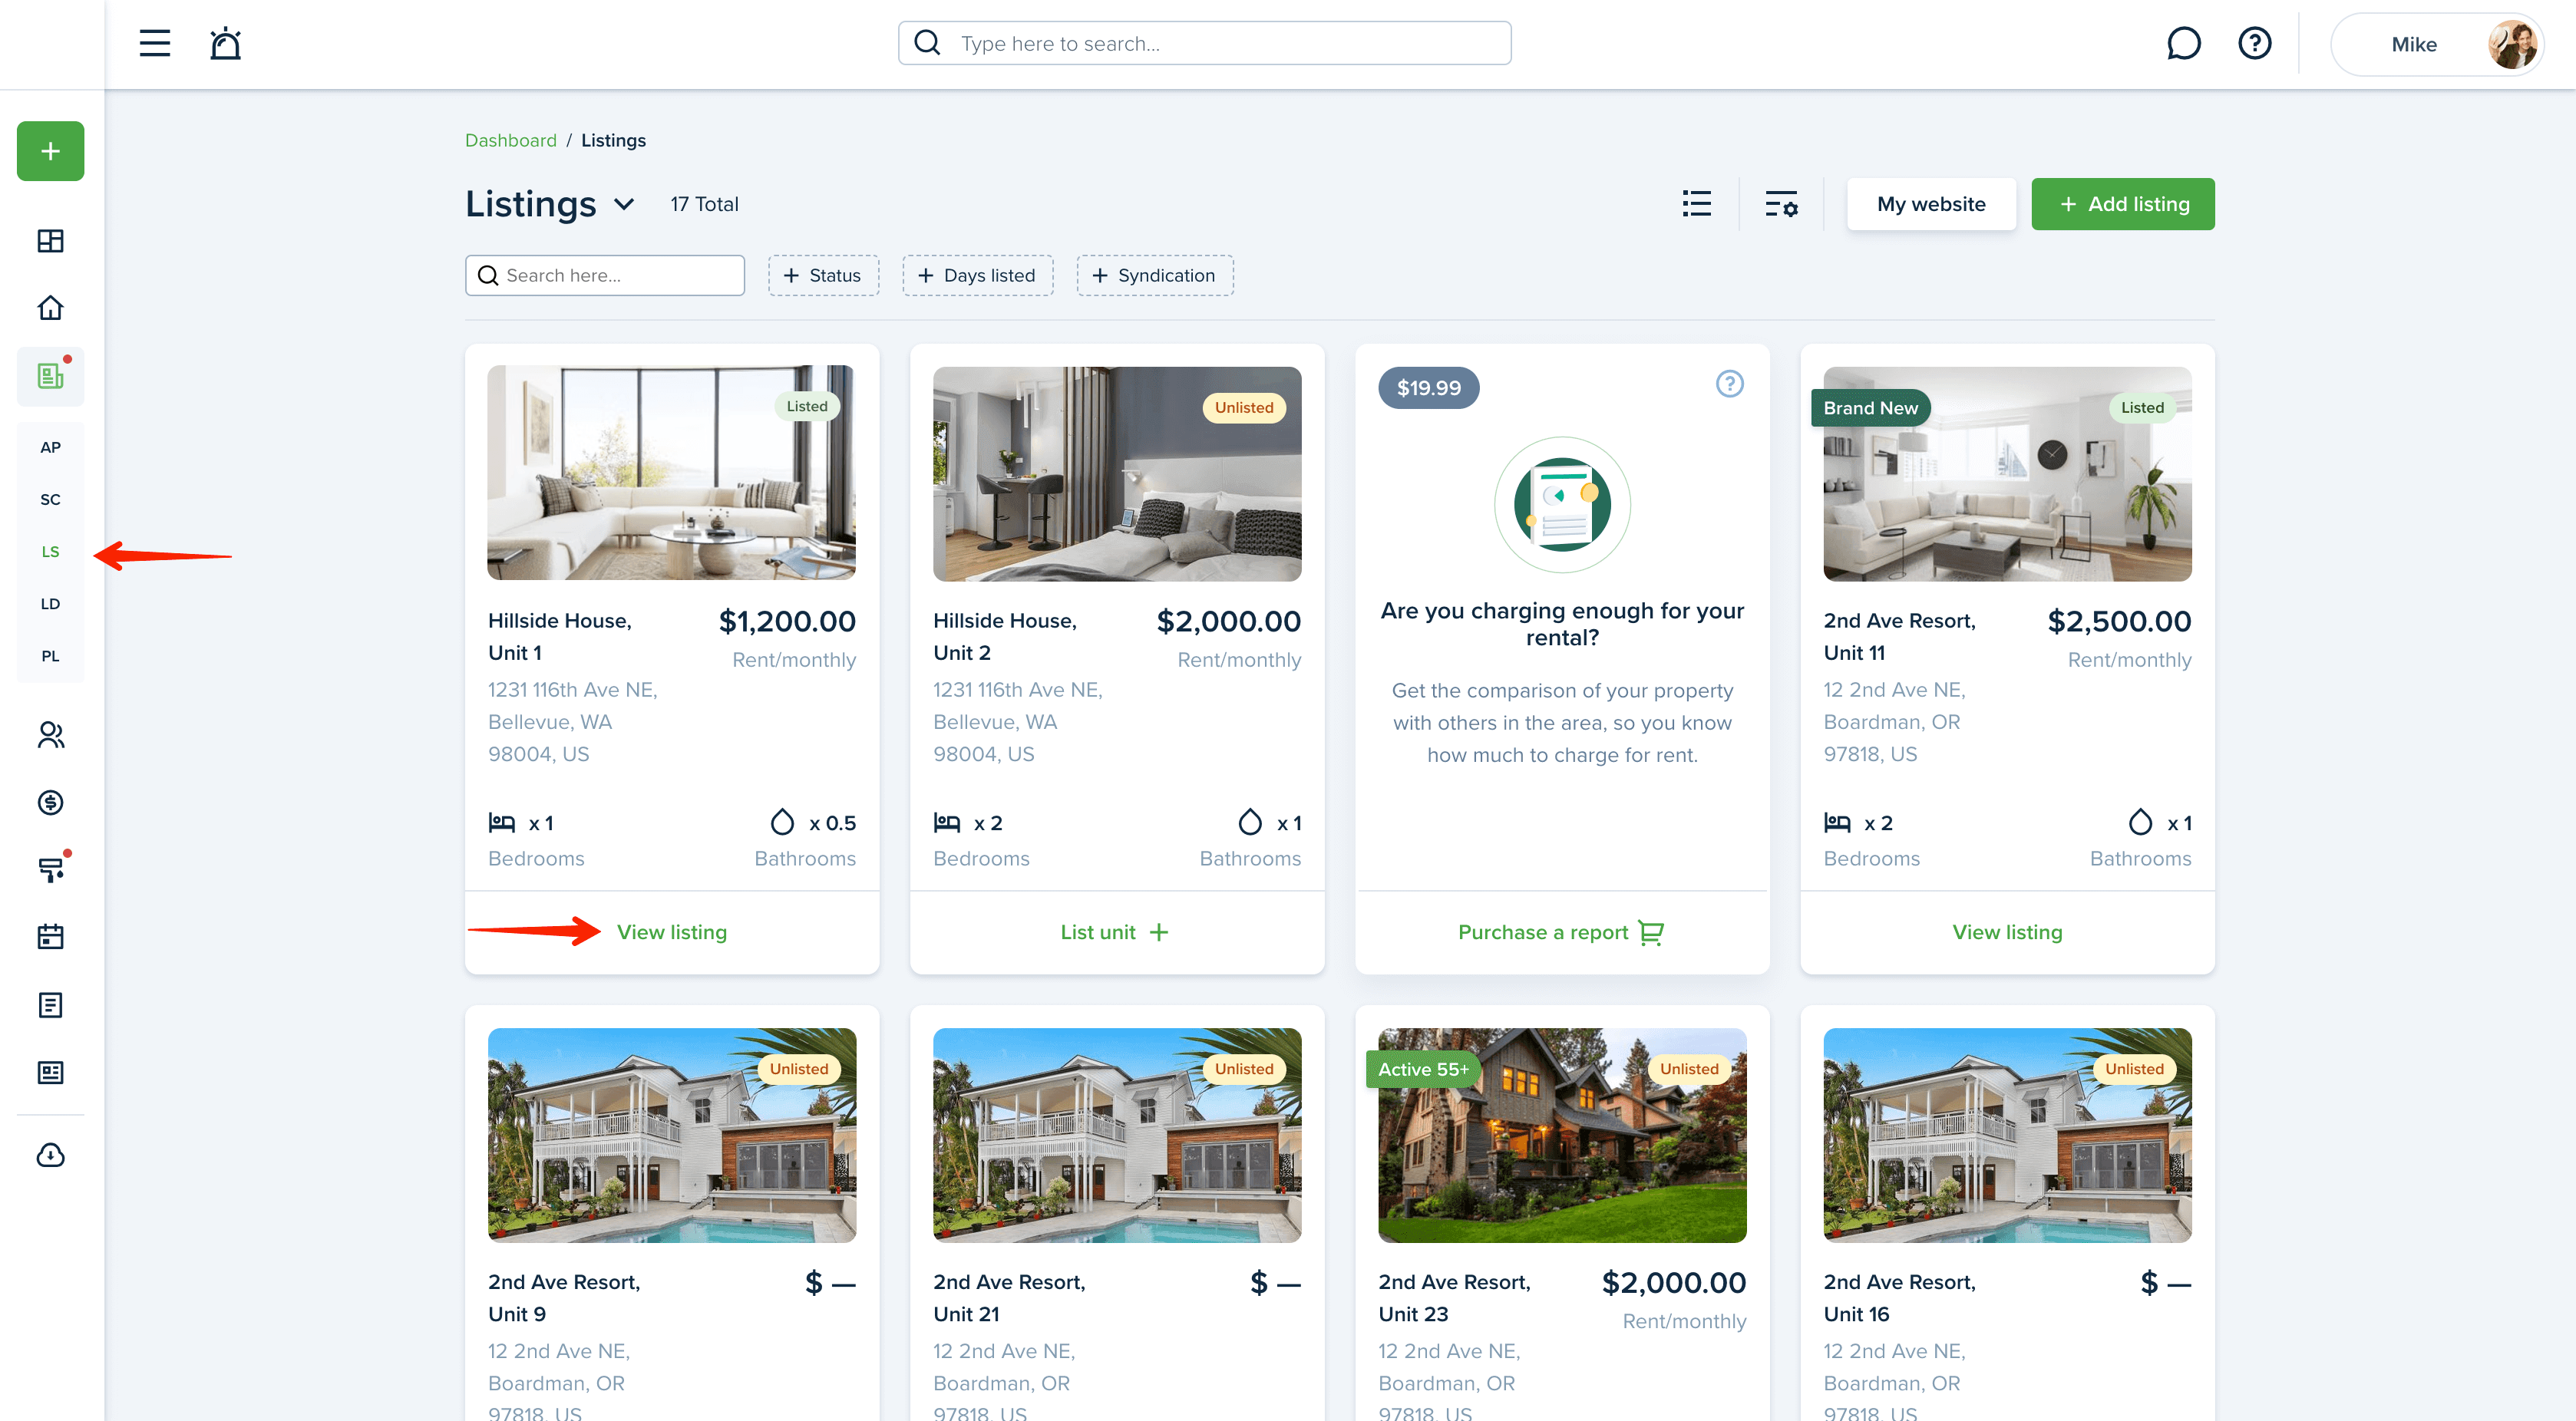Viewport: 2576px width, 1421px height.
Task: Open the cloud download icon in sidebar
Action: pos(50,1156)
